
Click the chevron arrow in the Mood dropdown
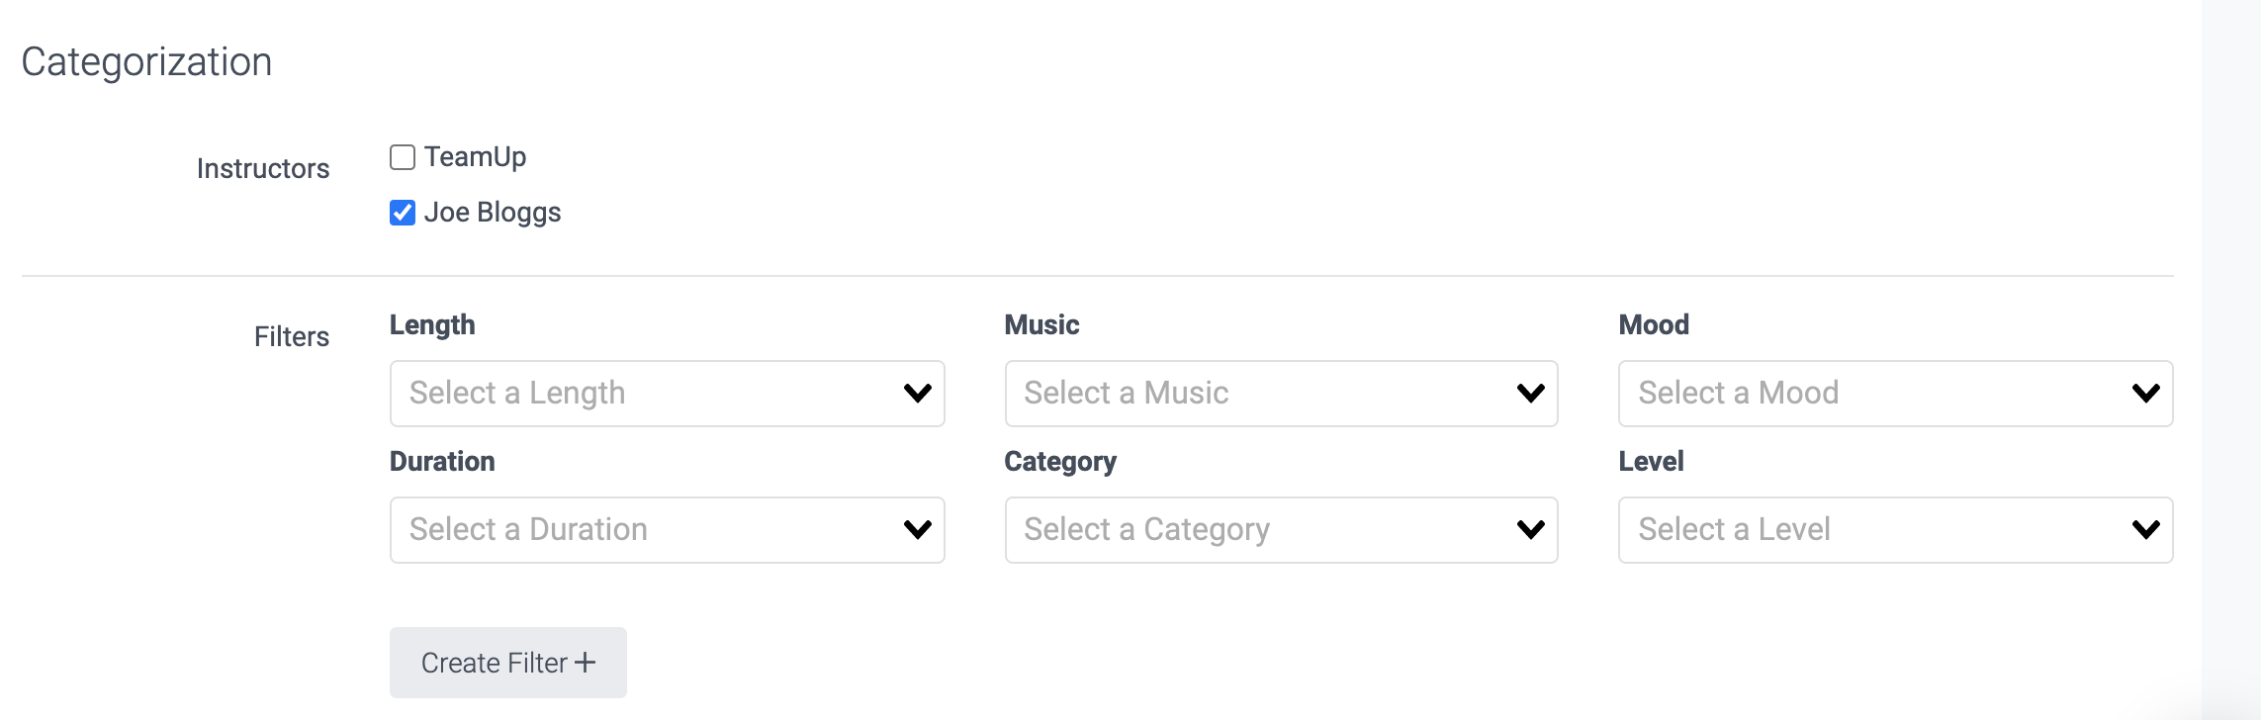[x=2146, y=394]
